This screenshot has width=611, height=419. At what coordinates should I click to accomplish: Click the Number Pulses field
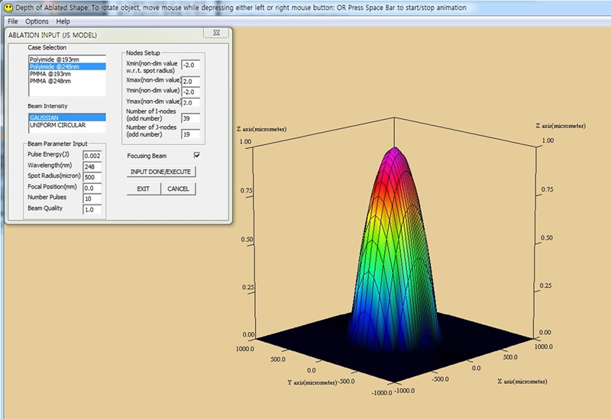(x=93, y=198)
